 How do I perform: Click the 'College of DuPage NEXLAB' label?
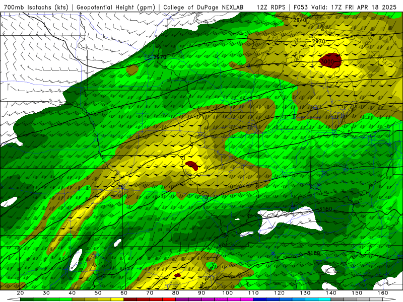coord(204,7)
